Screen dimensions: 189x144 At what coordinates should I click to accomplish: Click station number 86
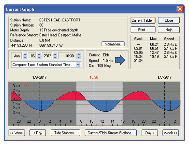pyautogui.click(x=41, y=25)
